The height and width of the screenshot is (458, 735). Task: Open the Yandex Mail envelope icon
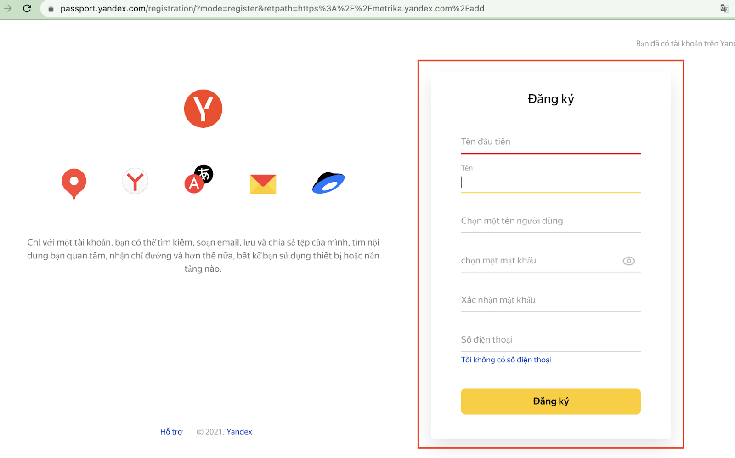(263, 184)
